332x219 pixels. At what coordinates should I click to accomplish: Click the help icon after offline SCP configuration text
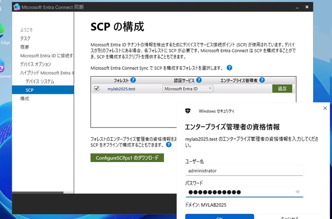point(169,145)
